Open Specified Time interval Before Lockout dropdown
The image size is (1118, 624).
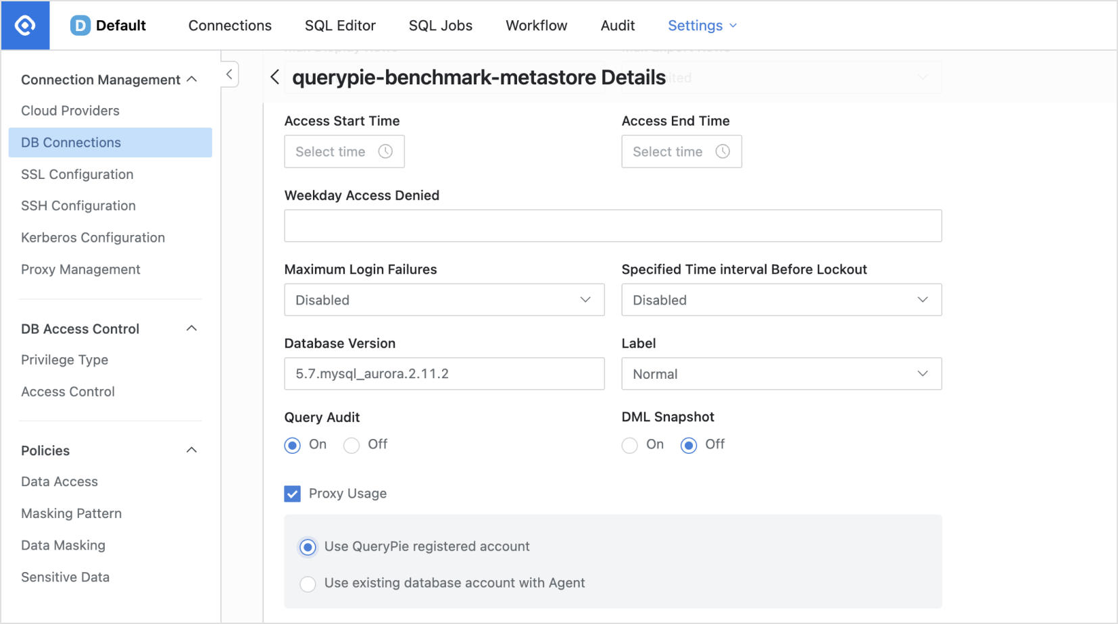(x=781, y=300)
